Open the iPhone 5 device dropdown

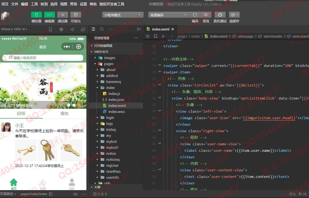(14, 29)
